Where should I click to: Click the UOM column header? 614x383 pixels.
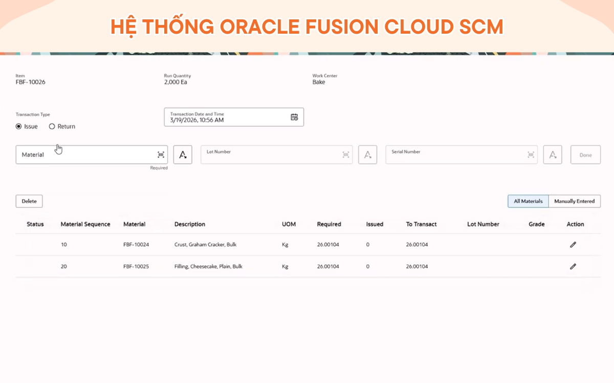tap(289, 224)
